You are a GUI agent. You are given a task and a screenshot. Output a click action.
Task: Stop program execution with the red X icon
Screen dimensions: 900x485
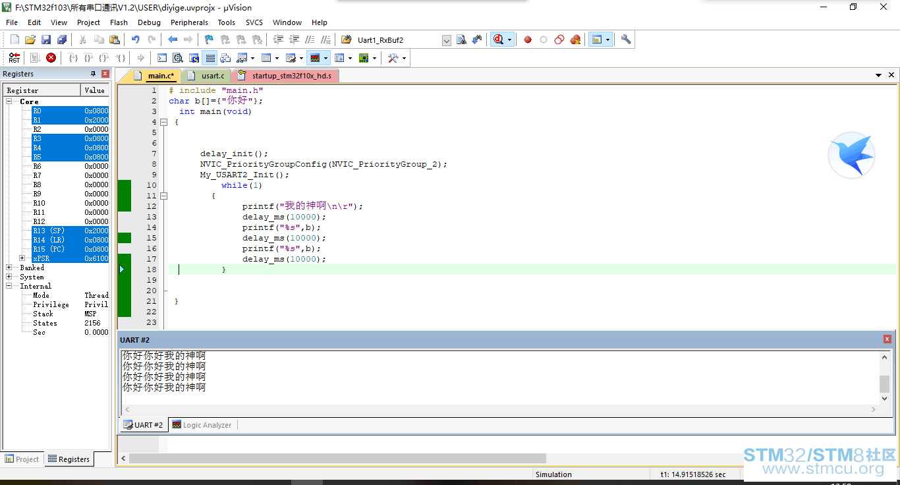pos(51,58)
